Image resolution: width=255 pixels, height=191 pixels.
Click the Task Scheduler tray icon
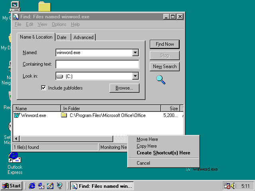click(226, 186)
